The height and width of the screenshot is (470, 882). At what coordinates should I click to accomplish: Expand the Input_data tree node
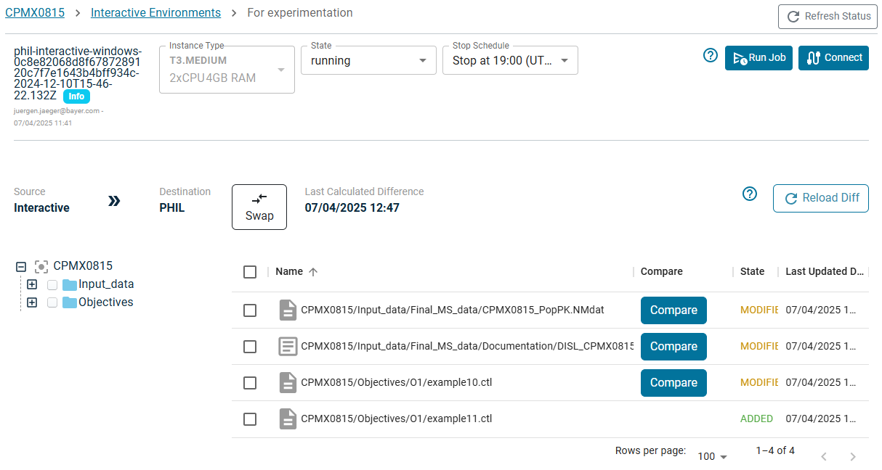tap(32, 284)
